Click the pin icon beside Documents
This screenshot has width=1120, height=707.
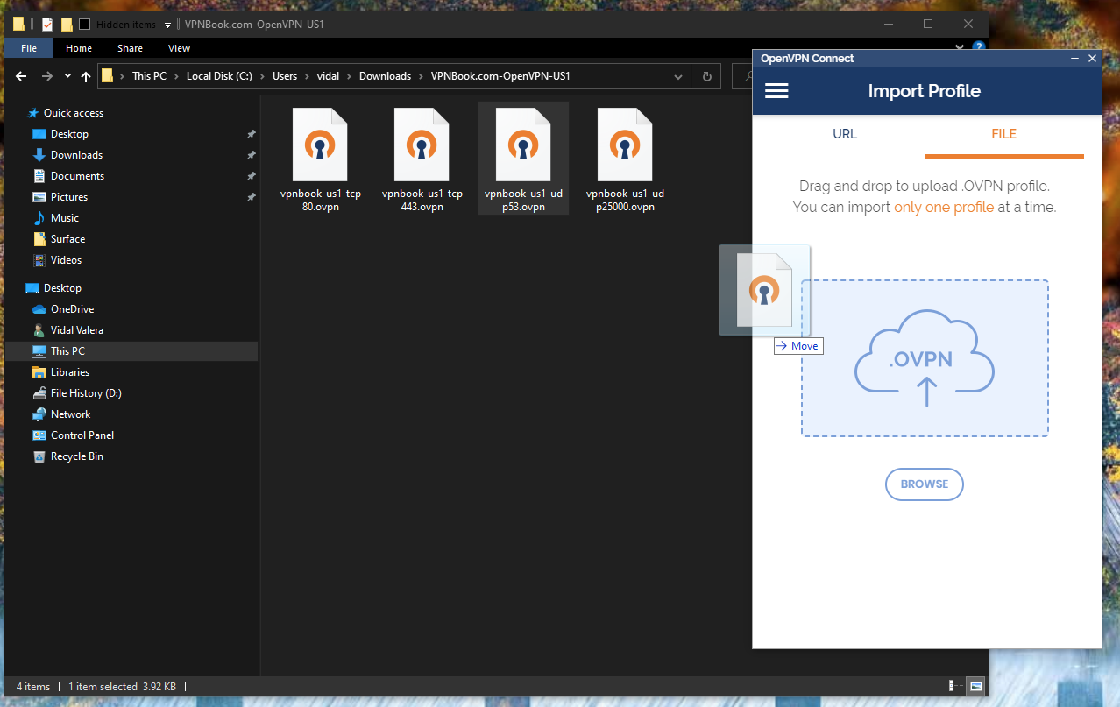251,176
